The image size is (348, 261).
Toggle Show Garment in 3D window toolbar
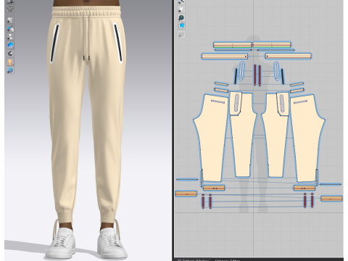[10, 20]
